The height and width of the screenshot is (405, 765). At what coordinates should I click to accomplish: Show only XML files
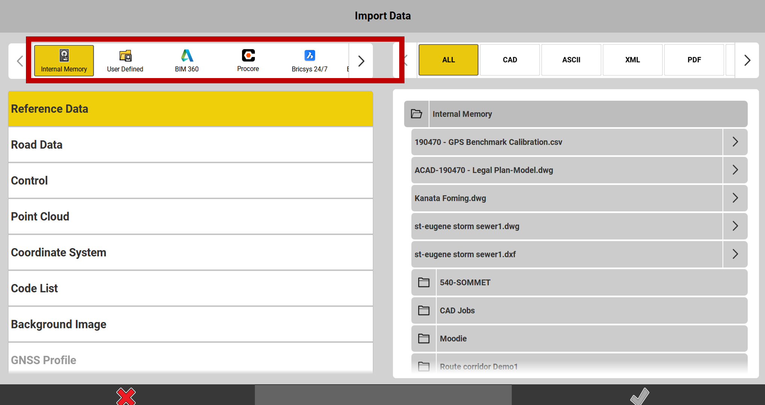click(x=632, y=60)
